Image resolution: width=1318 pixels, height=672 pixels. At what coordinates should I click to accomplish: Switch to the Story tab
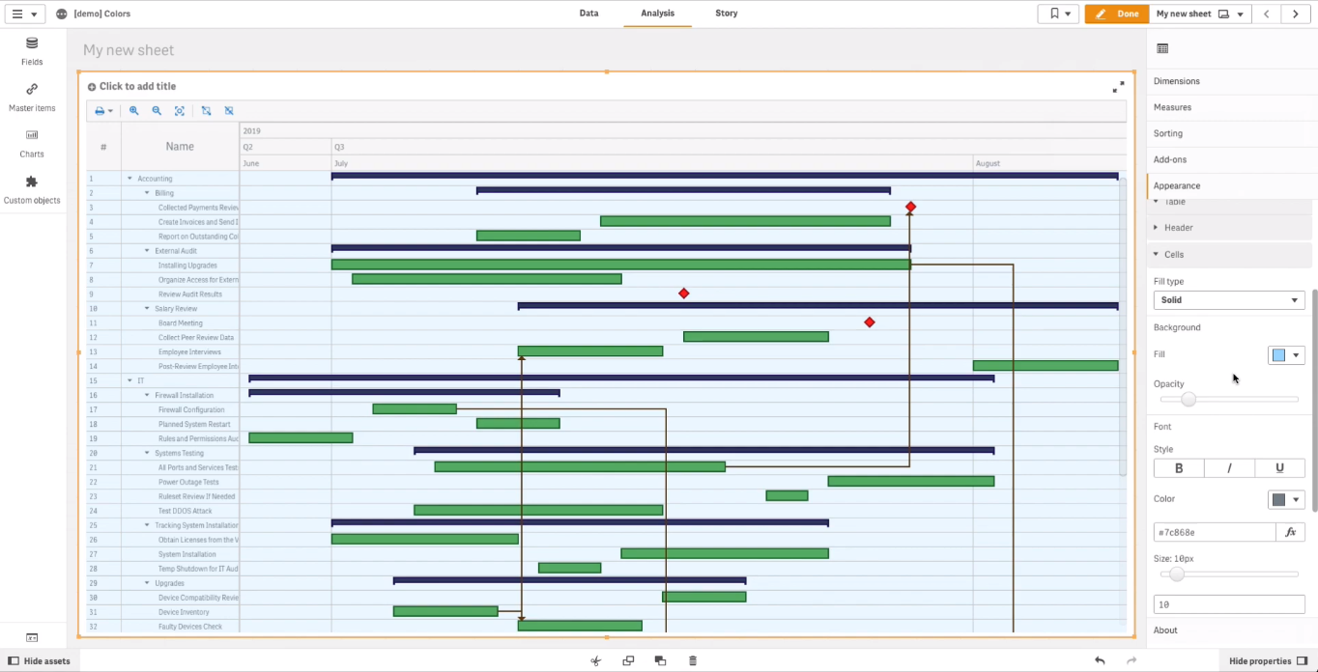[727, 14]
